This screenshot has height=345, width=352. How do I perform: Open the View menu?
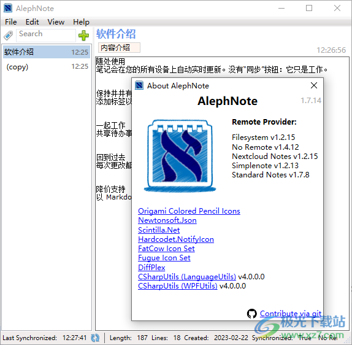[x=56, y=22]
